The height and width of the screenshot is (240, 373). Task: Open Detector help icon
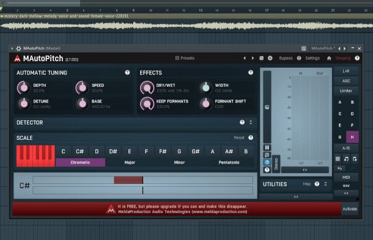pos(242,122)
